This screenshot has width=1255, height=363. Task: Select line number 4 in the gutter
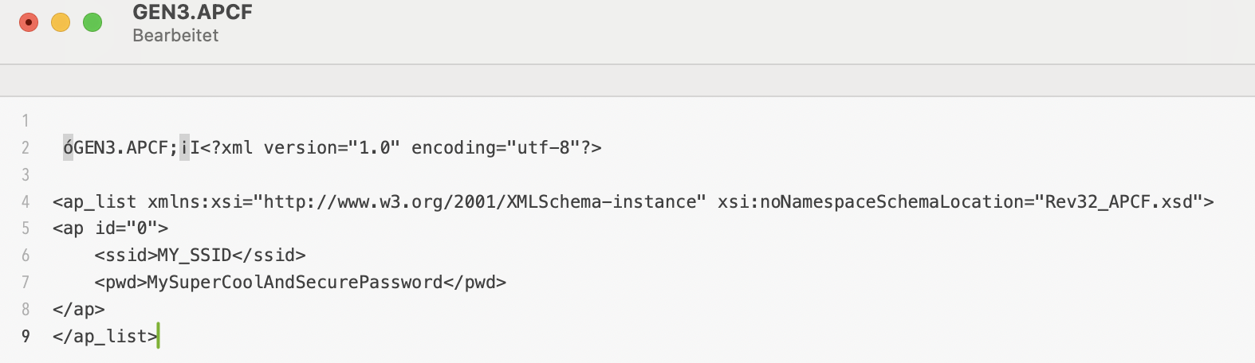pyautogui.click(x=26, y=202)
